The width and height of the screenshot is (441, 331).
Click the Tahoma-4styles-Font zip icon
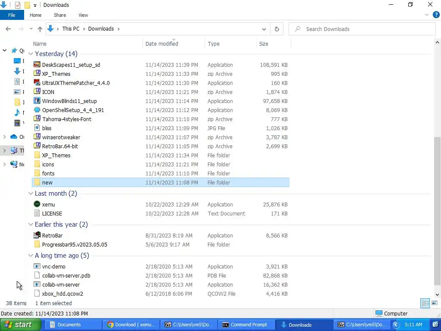pos(37,119)
